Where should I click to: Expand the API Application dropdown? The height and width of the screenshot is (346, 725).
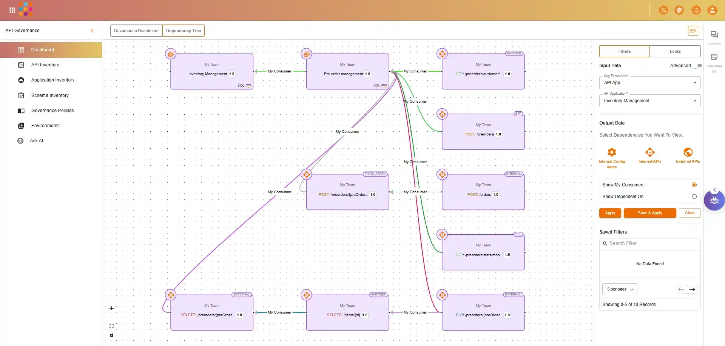pyautogui.click(x=649, y=101)
